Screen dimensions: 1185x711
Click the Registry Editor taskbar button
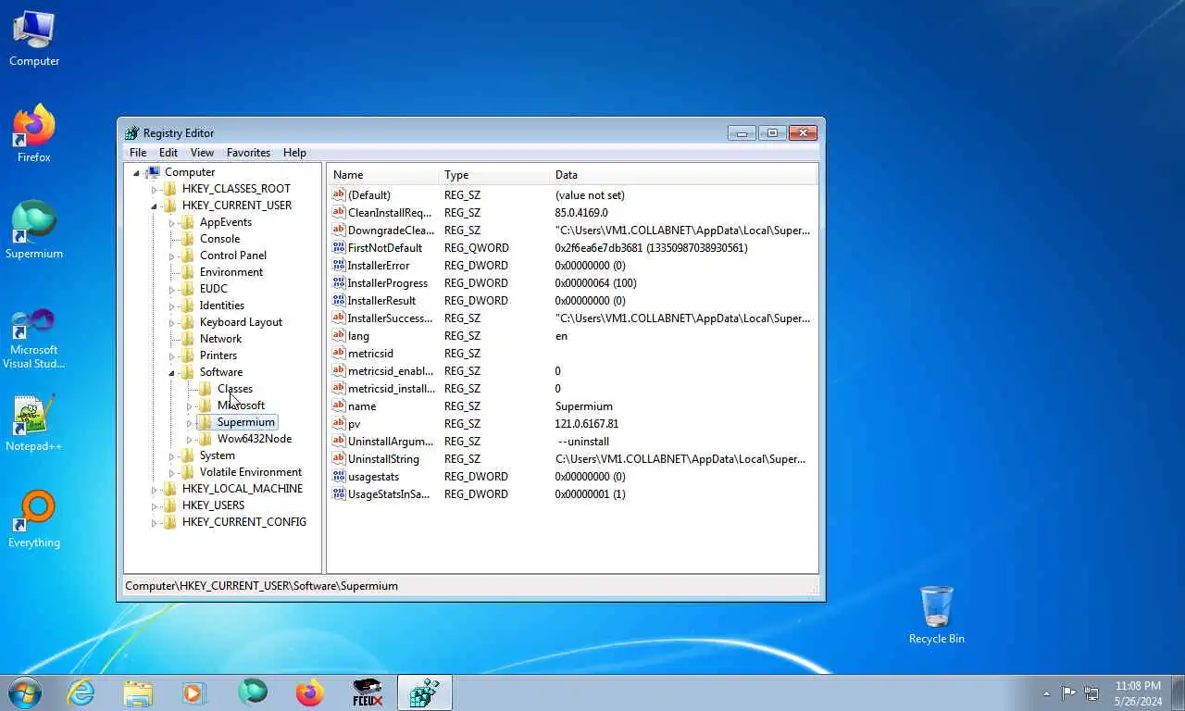[425, 692]
